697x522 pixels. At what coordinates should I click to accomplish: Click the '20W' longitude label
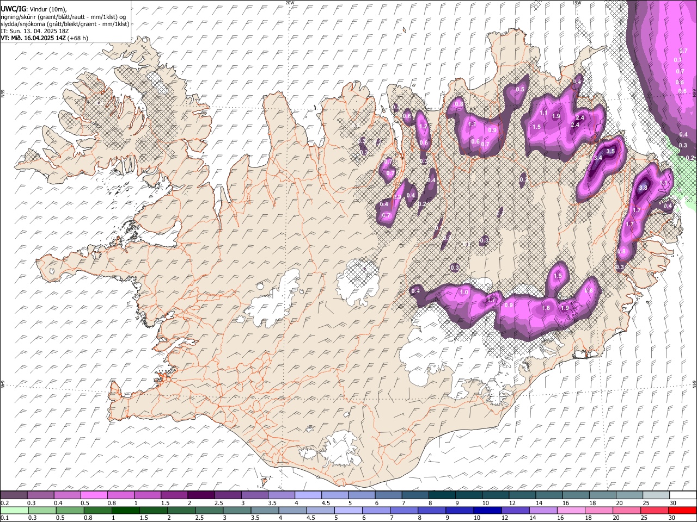[x=290, y=3]
